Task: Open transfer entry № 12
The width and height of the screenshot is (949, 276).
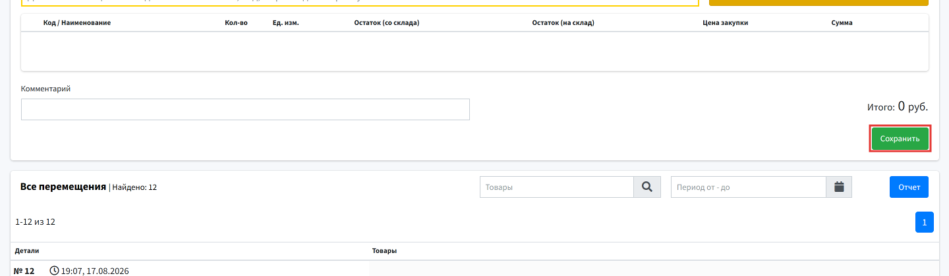Action: click(24, 271)
